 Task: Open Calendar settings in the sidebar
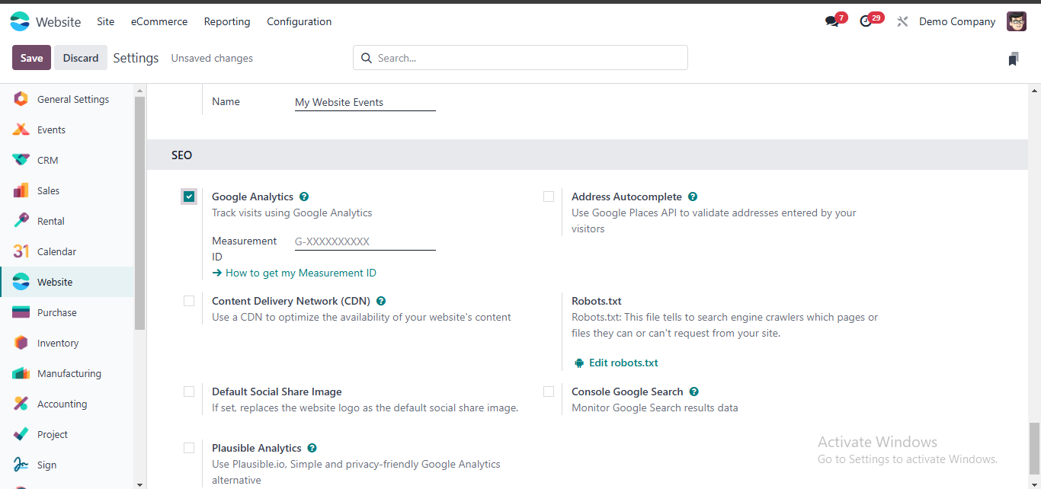click(56, 251)
